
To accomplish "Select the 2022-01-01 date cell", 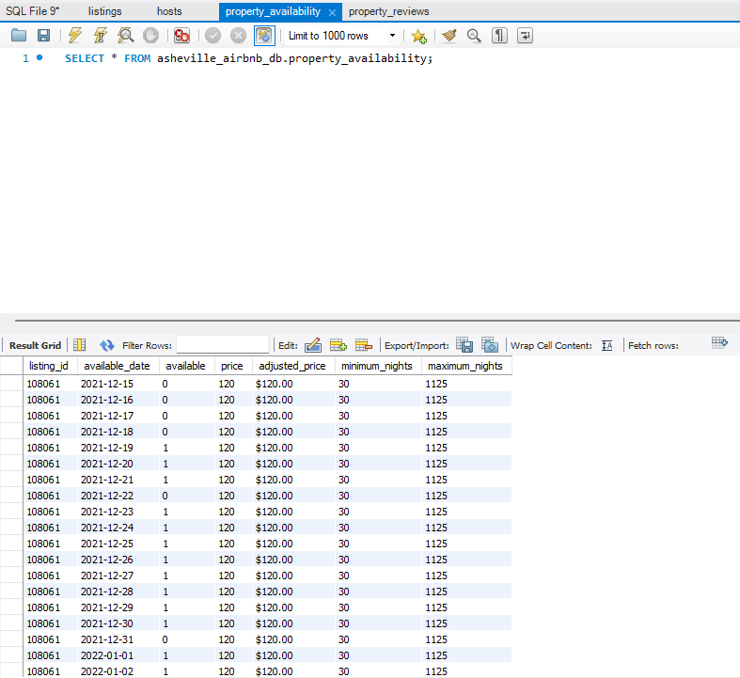I will 118,655.
